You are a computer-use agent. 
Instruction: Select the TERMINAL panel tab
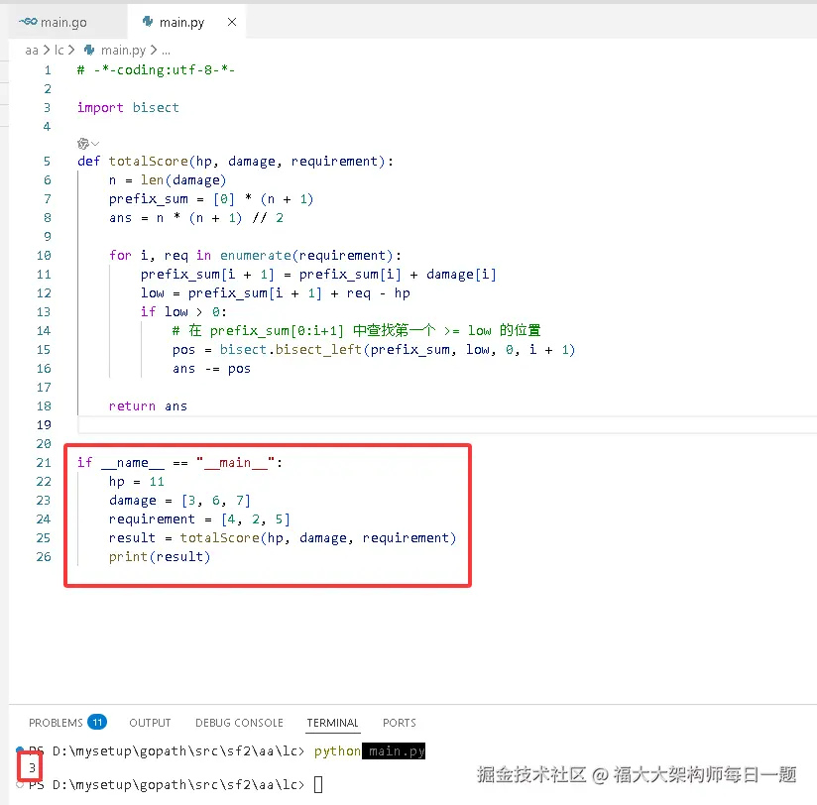pos(332,723)
